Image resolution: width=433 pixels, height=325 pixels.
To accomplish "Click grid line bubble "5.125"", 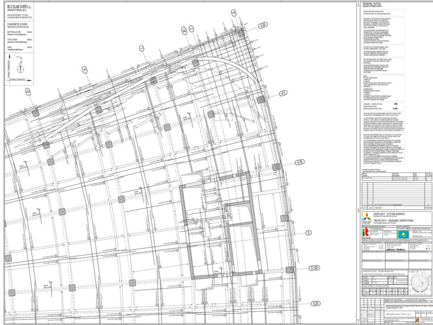I will [x=314, y=268].
